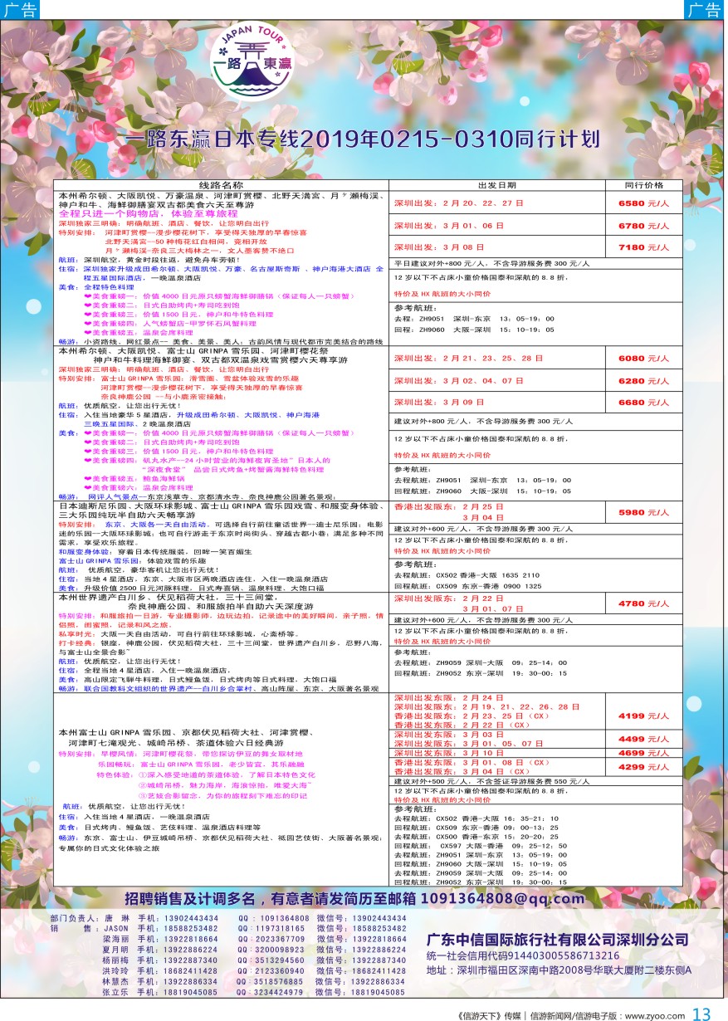This screenshot has height=1021, width=728.
Task: Click the price 5980 元/人
Action: click(x=643, y=512)
